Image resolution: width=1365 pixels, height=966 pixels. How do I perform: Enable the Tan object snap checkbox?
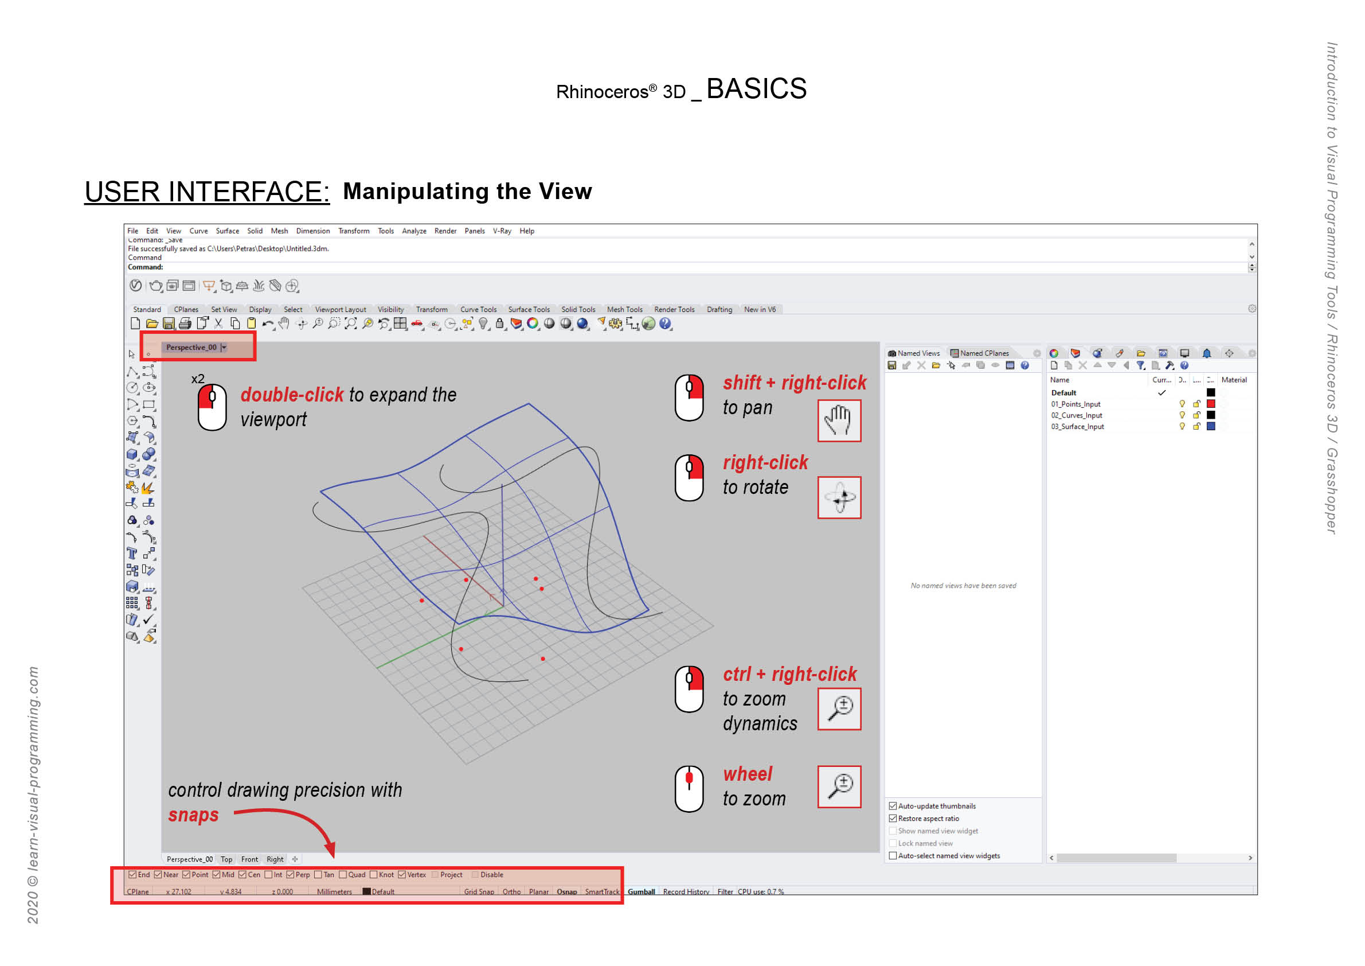coord(319,875)
